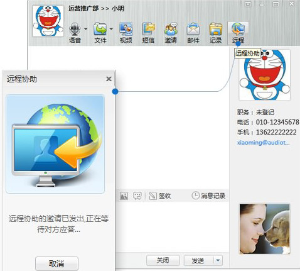Open chat 记录 history folder icon
The image size is (300, 271).
tap(216, 33)
